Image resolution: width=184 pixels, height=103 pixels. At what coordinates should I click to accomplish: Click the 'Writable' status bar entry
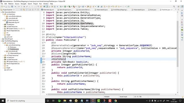107,97
